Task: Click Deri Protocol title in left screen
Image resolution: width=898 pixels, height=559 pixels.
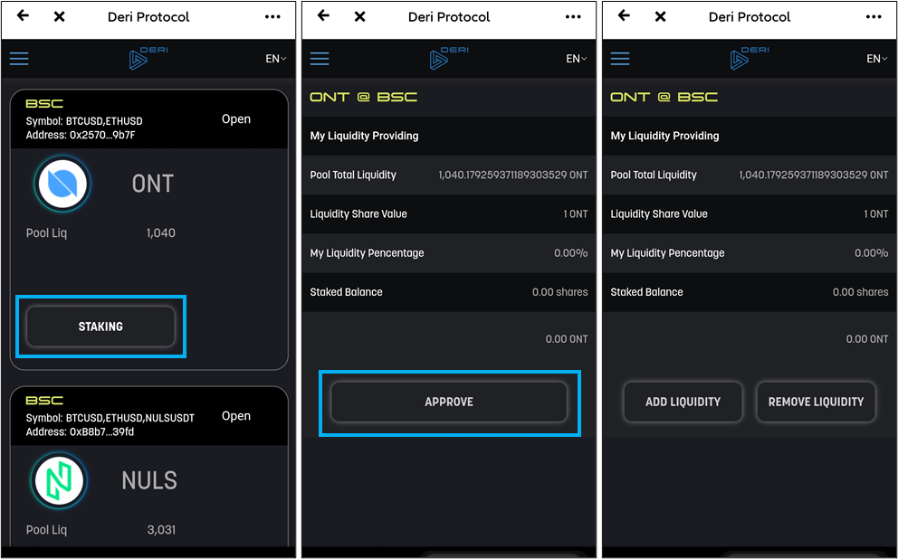Action: click(x=148, y=17)
